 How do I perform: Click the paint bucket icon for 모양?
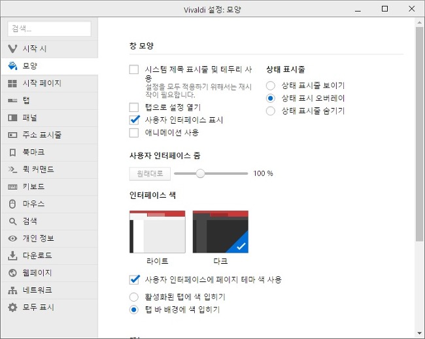click(x=12, y=66)
